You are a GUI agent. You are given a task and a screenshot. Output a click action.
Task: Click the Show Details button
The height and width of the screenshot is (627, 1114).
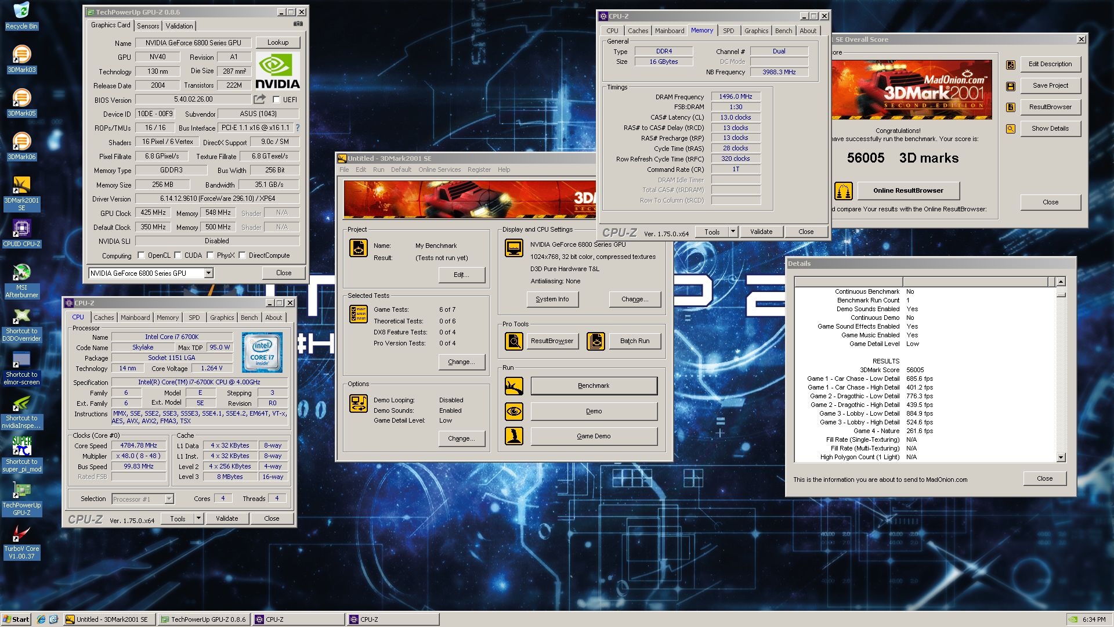tap(1050, 128)
